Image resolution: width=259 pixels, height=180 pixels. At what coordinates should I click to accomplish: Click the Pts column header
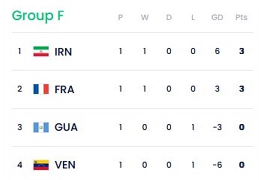click(x=241, y=17)
